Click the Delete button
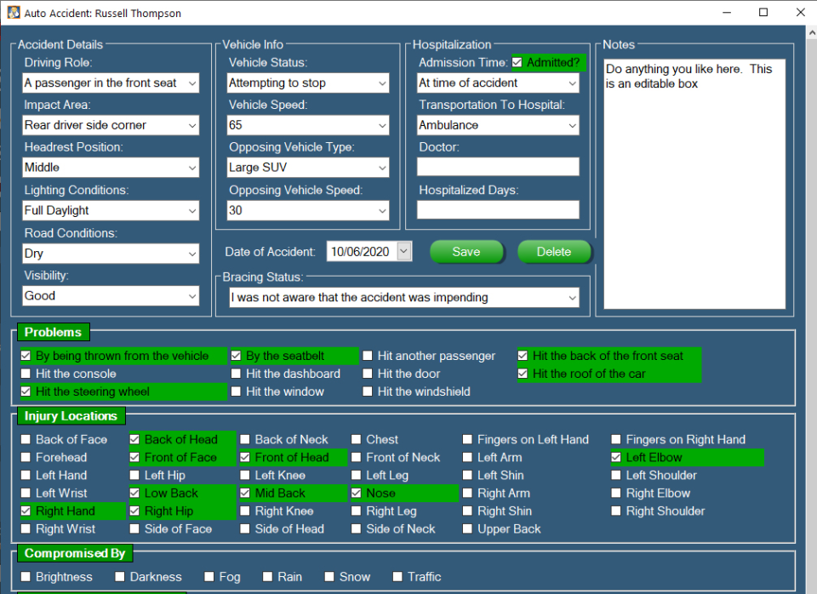Viewport: 817px width, 594px height. coord(554,251)
